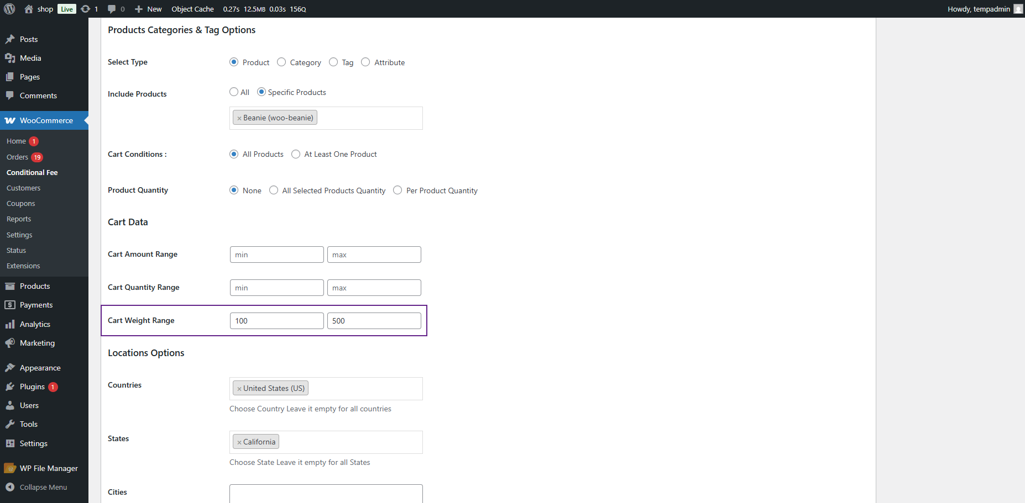Edit Cart Weight Range maximum 500
1025x503 pixels.
[374, 321]
